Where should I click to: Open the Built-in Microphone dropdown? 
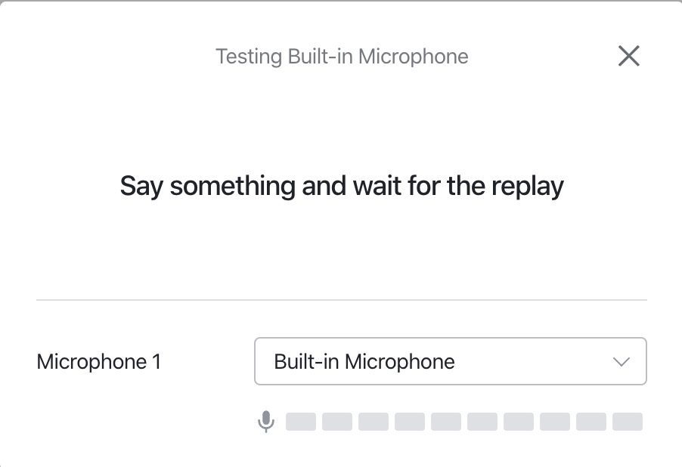pyautogui.click(x=450, y=361)
